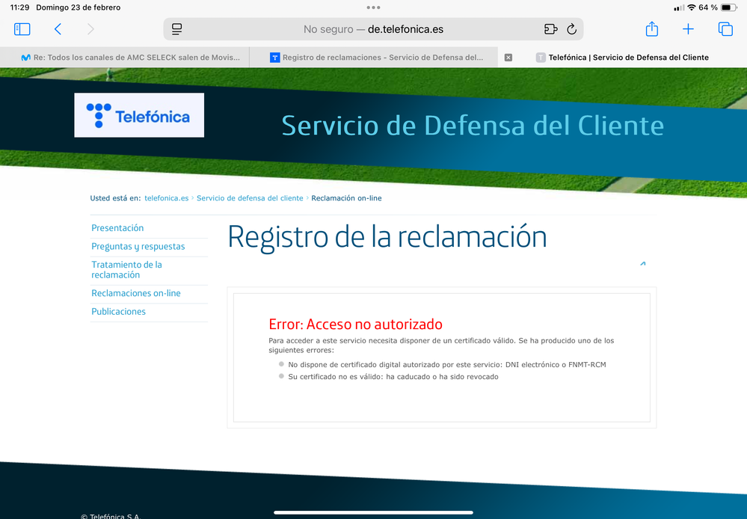
Task: Show all open tabs overview
Action: [x=725, y=29]
